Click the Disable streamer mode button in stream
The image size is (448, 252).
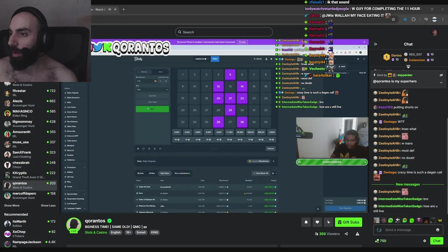[x=242, y=42]
